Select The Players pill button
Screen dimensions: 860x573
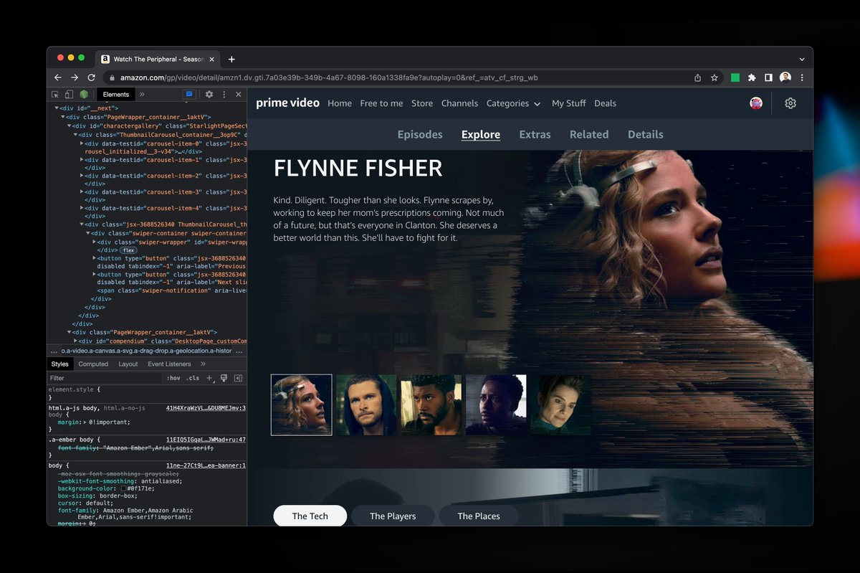pos(393,516)
